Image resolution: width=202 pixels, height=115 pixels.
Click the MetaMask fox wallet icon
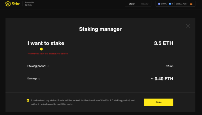pyautogui.click(x=191, y=4)
